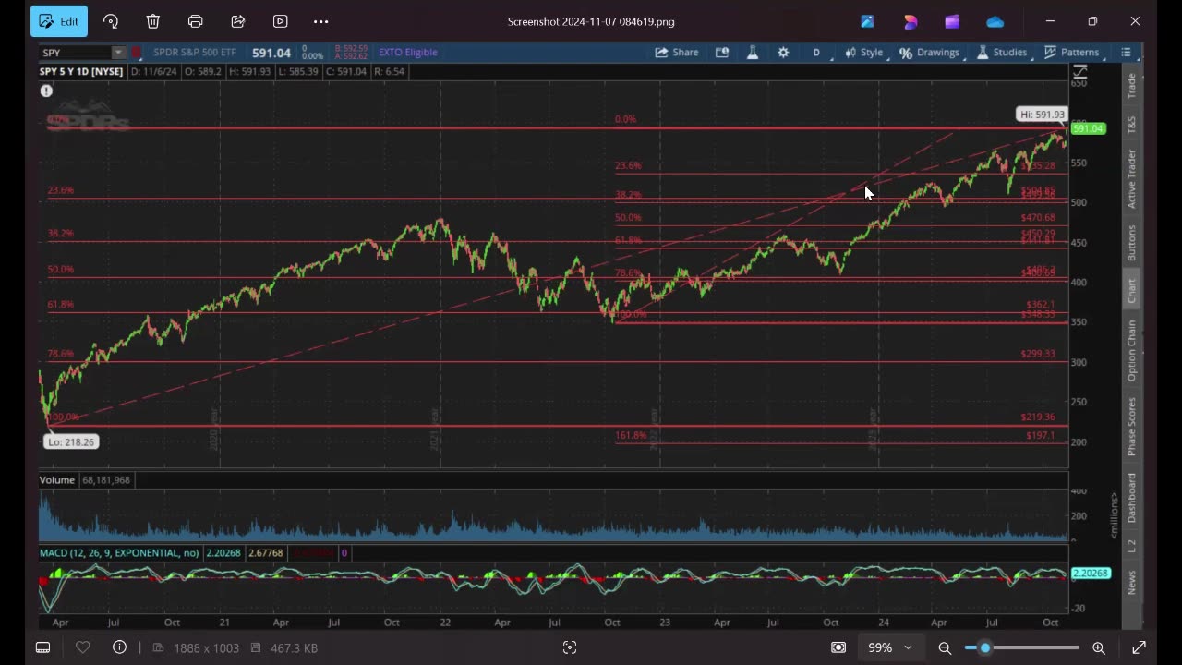
Task: Click the Screenshot 2024-11-07 084619.png title
Action: click(x=591, y=21)
